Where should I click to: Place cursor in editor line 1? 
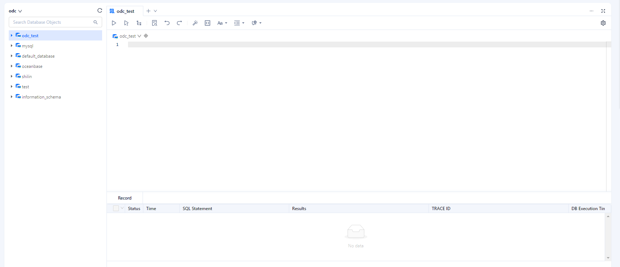click(367, 44)
